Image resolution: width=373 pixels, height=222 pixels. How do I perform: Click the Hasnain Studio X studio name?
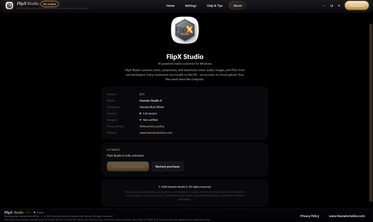(x=151, y=101)
